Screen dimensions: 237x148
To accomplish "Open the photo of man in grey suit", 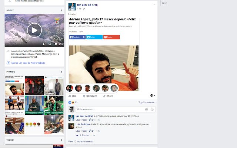I will (54, 85).
